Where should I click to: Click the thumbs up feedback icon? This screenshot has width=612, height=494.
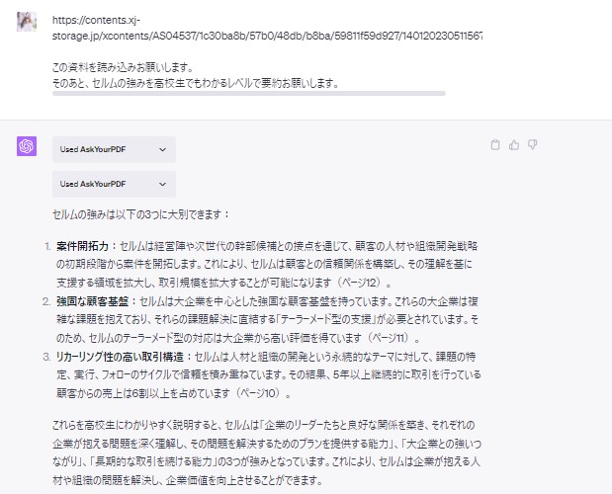coord(513,145)
